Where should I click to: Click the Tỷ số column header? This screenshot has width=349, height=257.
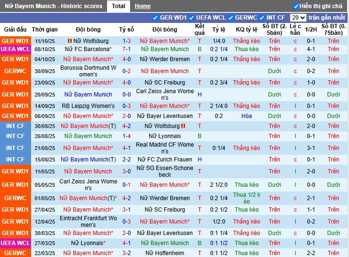[126, 29]
